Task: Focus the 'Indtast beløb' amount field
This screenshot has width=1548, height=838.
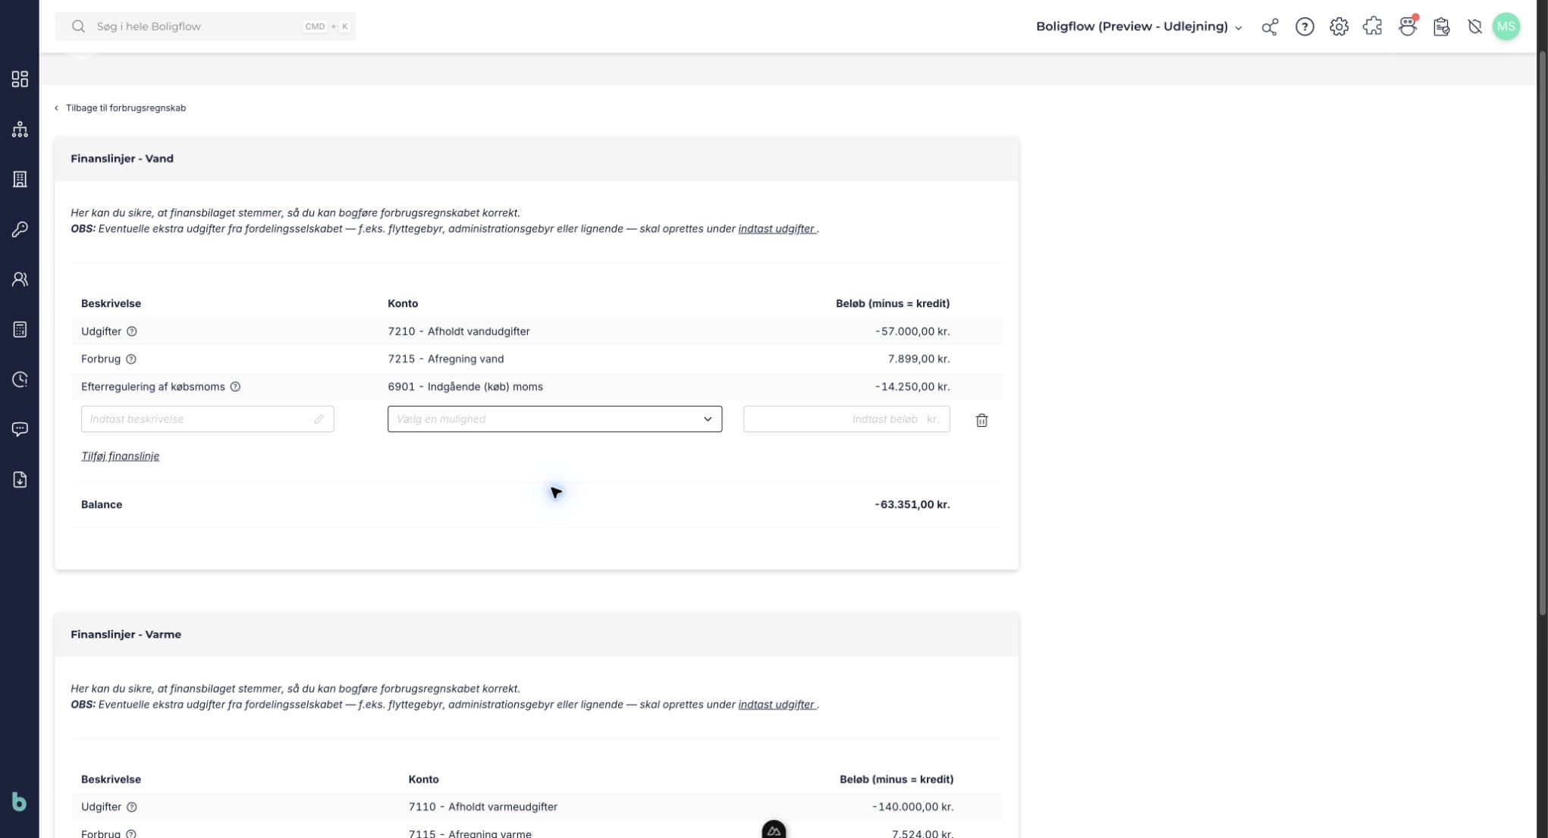Action: click(846, 419)
